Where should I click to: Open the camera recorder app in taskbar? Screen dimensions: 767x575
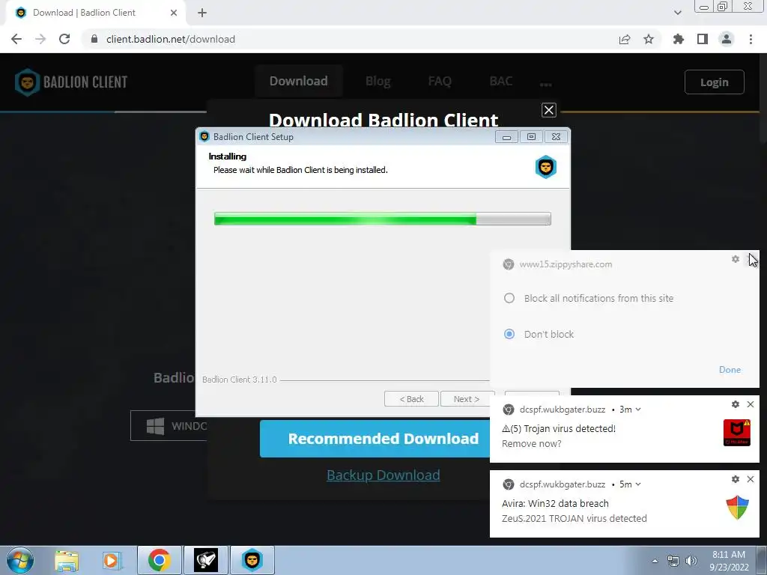coord(206,560)
